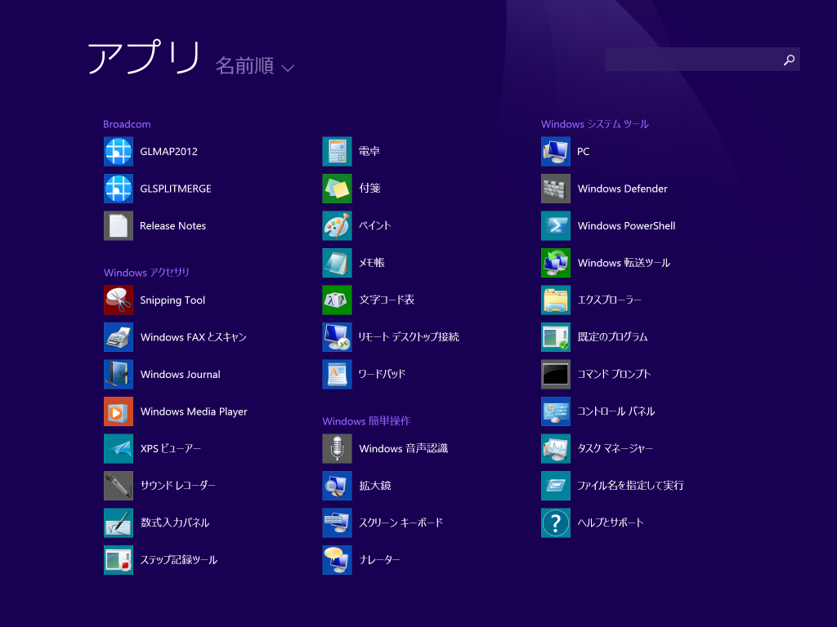Open the GLMAP2012 app icon
837x627 pixels.
tap(118, 151)
